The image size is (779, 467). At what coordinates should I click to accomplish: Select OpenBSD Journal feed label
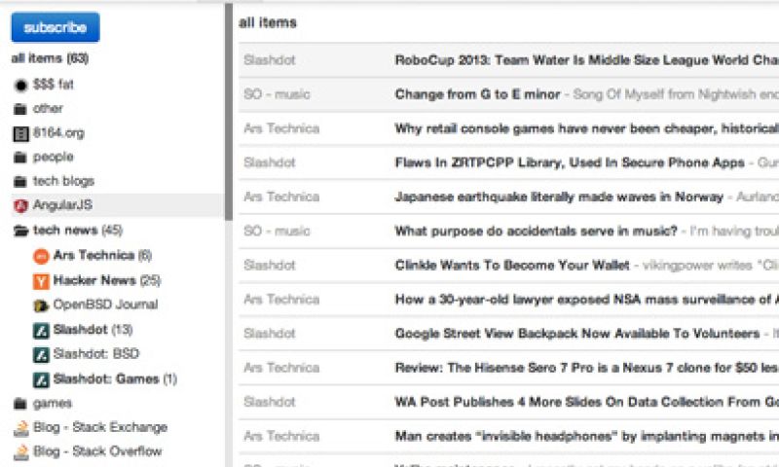coord(105,305)
